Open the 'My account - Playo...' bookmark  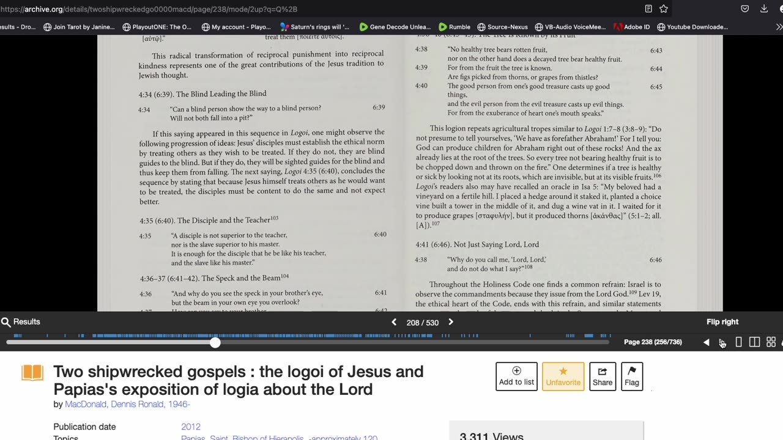pos(236,27)
